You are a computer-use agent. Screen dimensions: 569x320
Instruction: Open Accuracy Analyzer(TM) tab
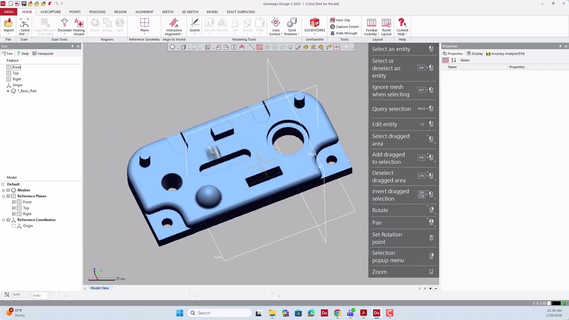(505, 53)
